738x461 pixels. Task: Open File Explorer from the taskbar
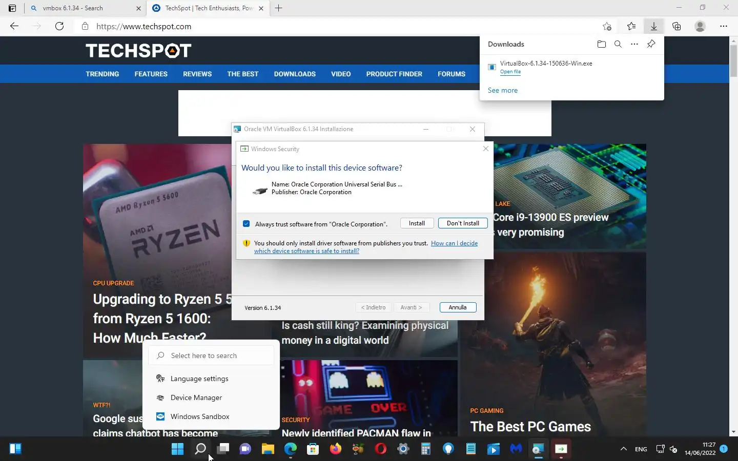[x=268, y=449]
